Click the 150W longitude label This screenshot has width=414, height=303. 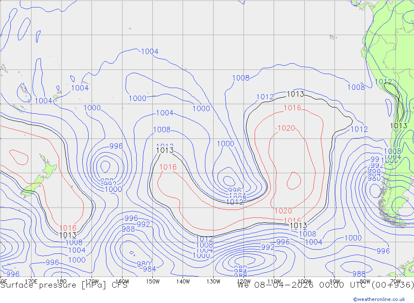point(153,282)
